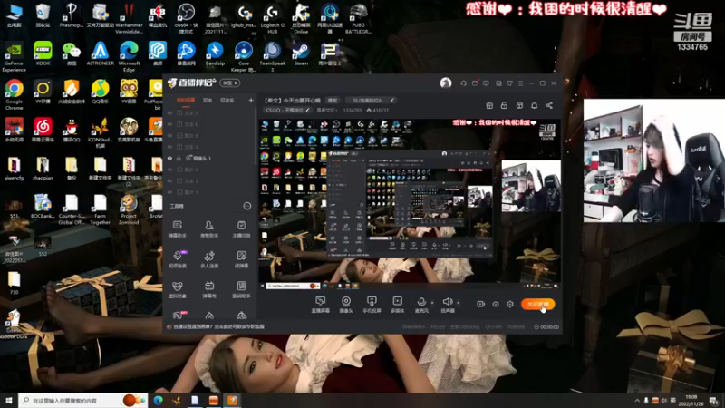This screenshot has width=725, height=408.
Task: Toggle lock icon on 摄像头 1 source
Action: [179, 158]
